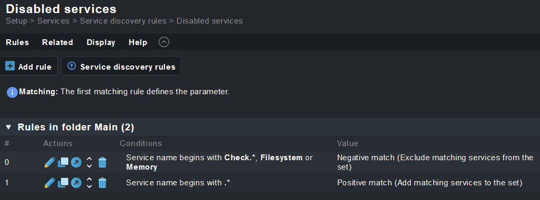The image size is (540, 200).
Task: Delete rule 0 with the trash icon
Action: 102,162
